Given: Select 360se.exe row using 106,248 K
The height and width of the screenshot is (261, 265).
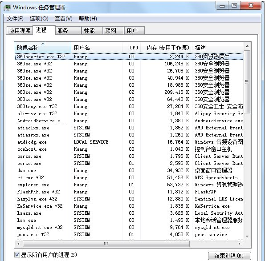Looking at the screenshot, I should pos(129,64).
